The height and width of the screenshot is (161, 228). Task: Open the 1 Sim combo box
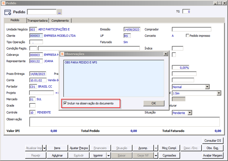coord(219,93)
